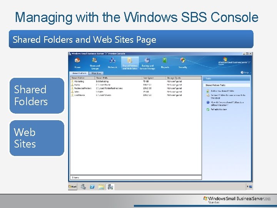Select the RedirectedFolders folder icon
Screen dimensions: 277x208
(x=72, y=88)
